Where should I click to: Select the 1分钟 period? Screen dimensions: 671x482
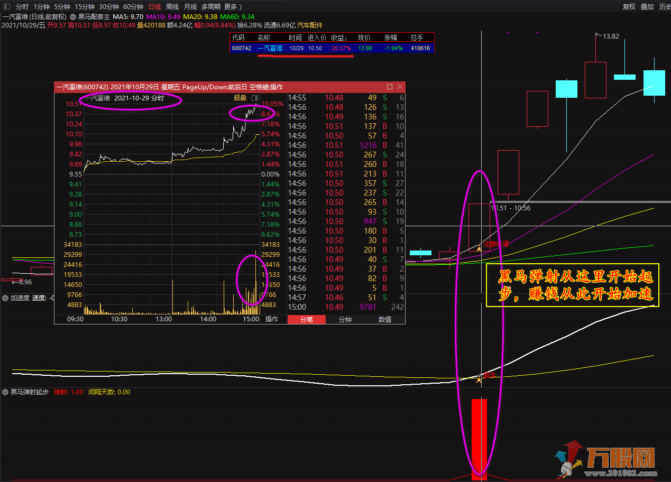click(x=41, y=7)
